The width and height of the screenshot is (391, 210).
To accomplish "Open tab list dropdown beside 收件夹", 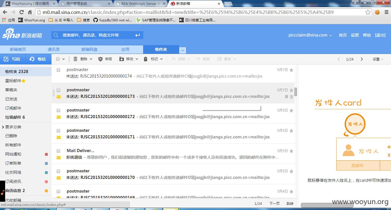I will (x=183, y=50).
